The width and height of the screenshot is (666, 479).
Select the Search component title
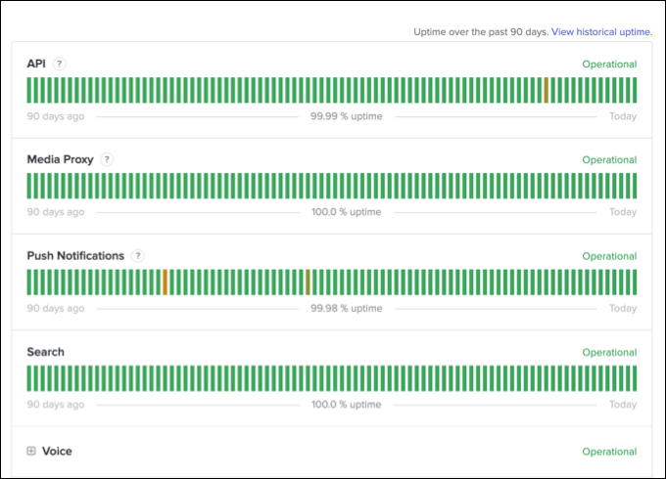click(x=46, y=352)
